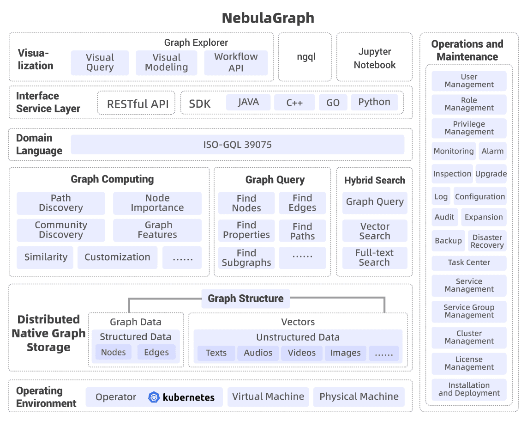Select the Python SDK box

click(x=374, y=102)
